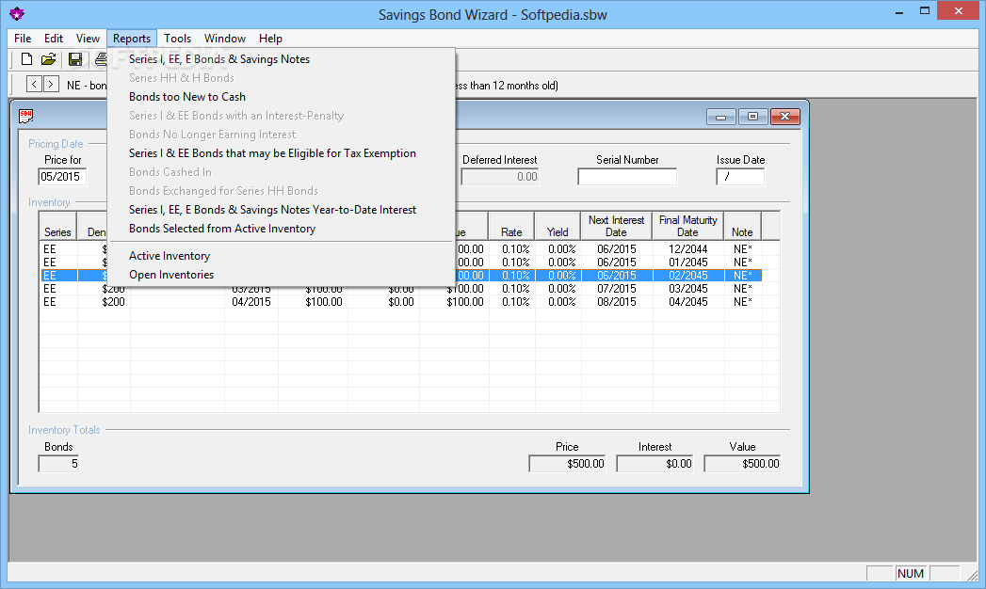Minimize the inner inventory window
This screenshot has width=986, height=589.
point(721,117)
